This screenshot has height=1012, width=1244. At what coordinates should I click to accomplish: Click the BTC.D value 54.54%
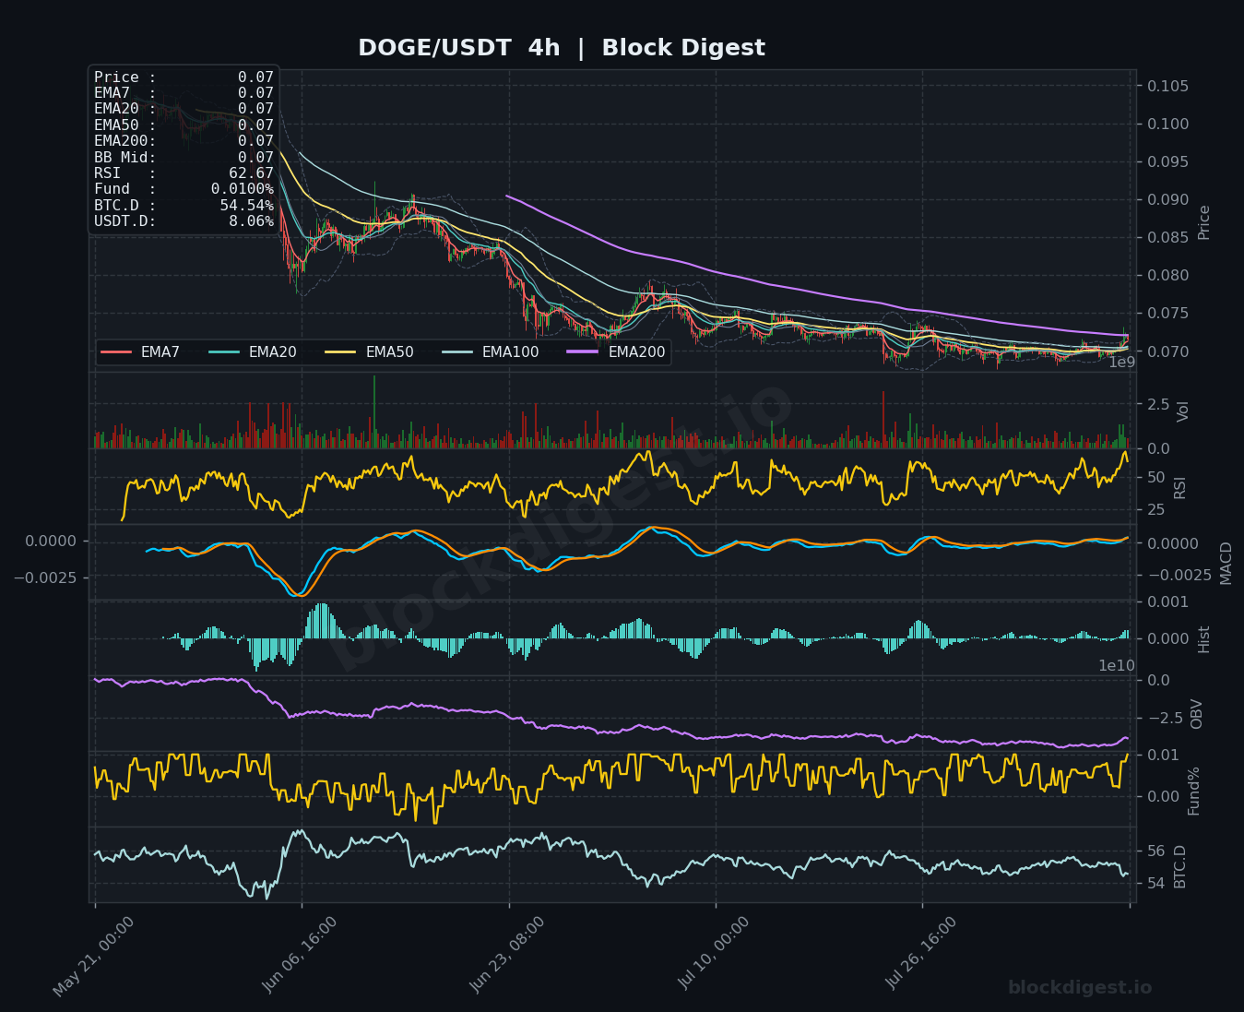click(x=246, y=205)
